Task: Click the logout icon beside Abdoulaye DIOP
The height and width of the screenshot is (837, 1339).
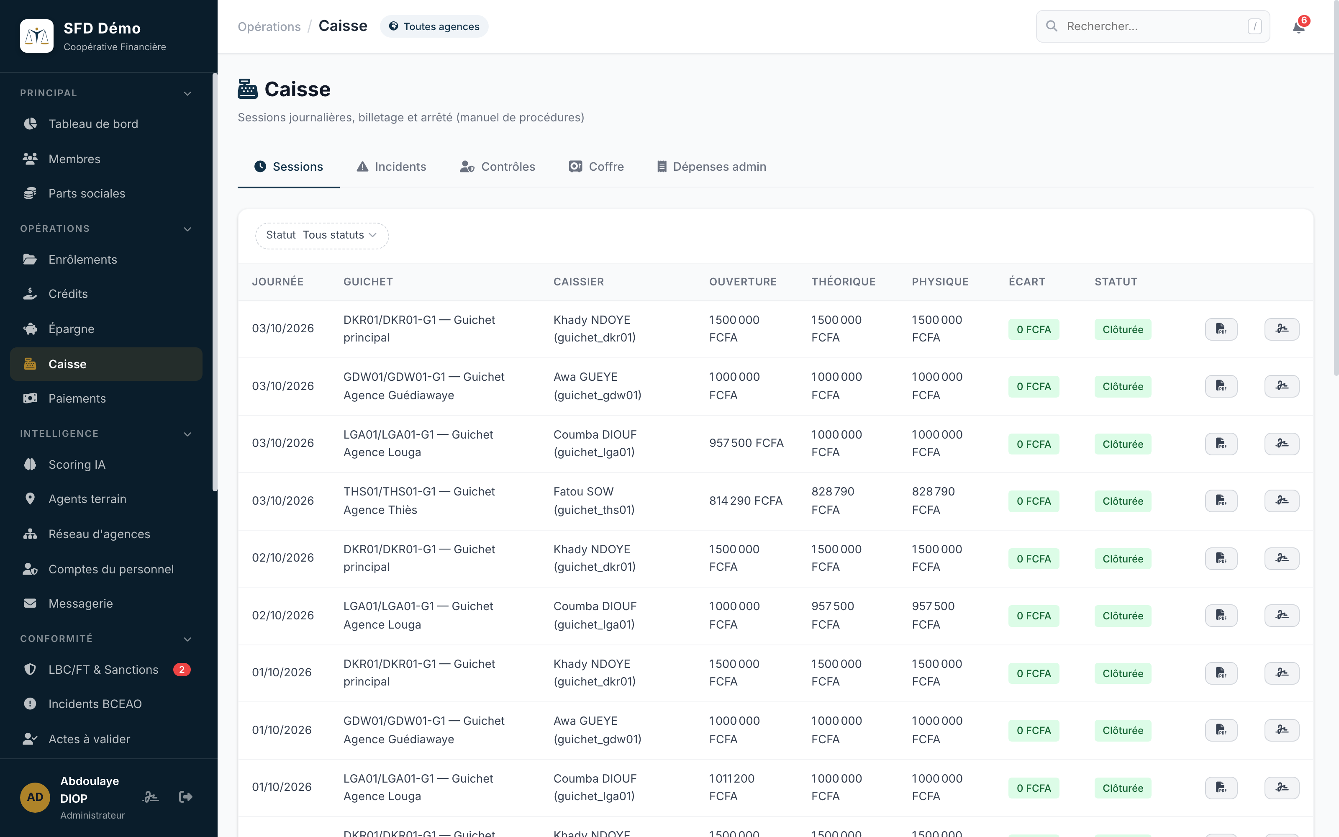Action: [x=185, y=796]
